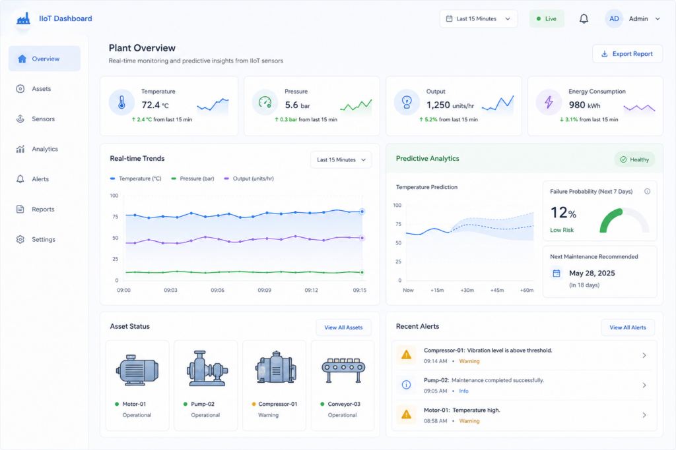This screenshot has width=676, height=450.
Task: Click the info circle on Pump-02 alert
Action: pos(406,385)
